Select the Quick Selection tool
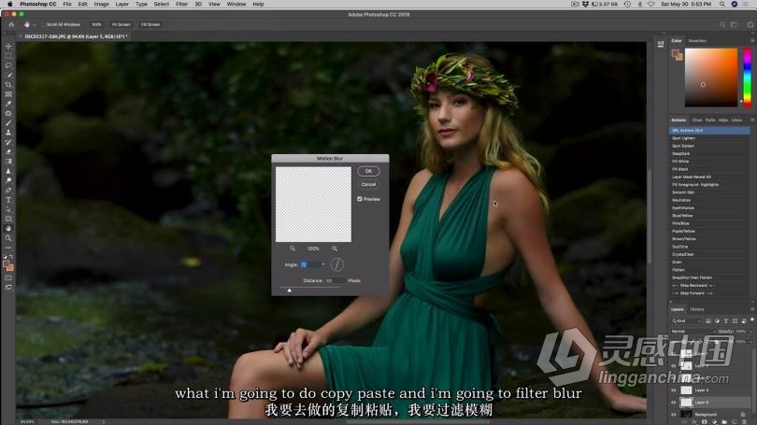Screen dimensions: 757x425 [8, 75]
